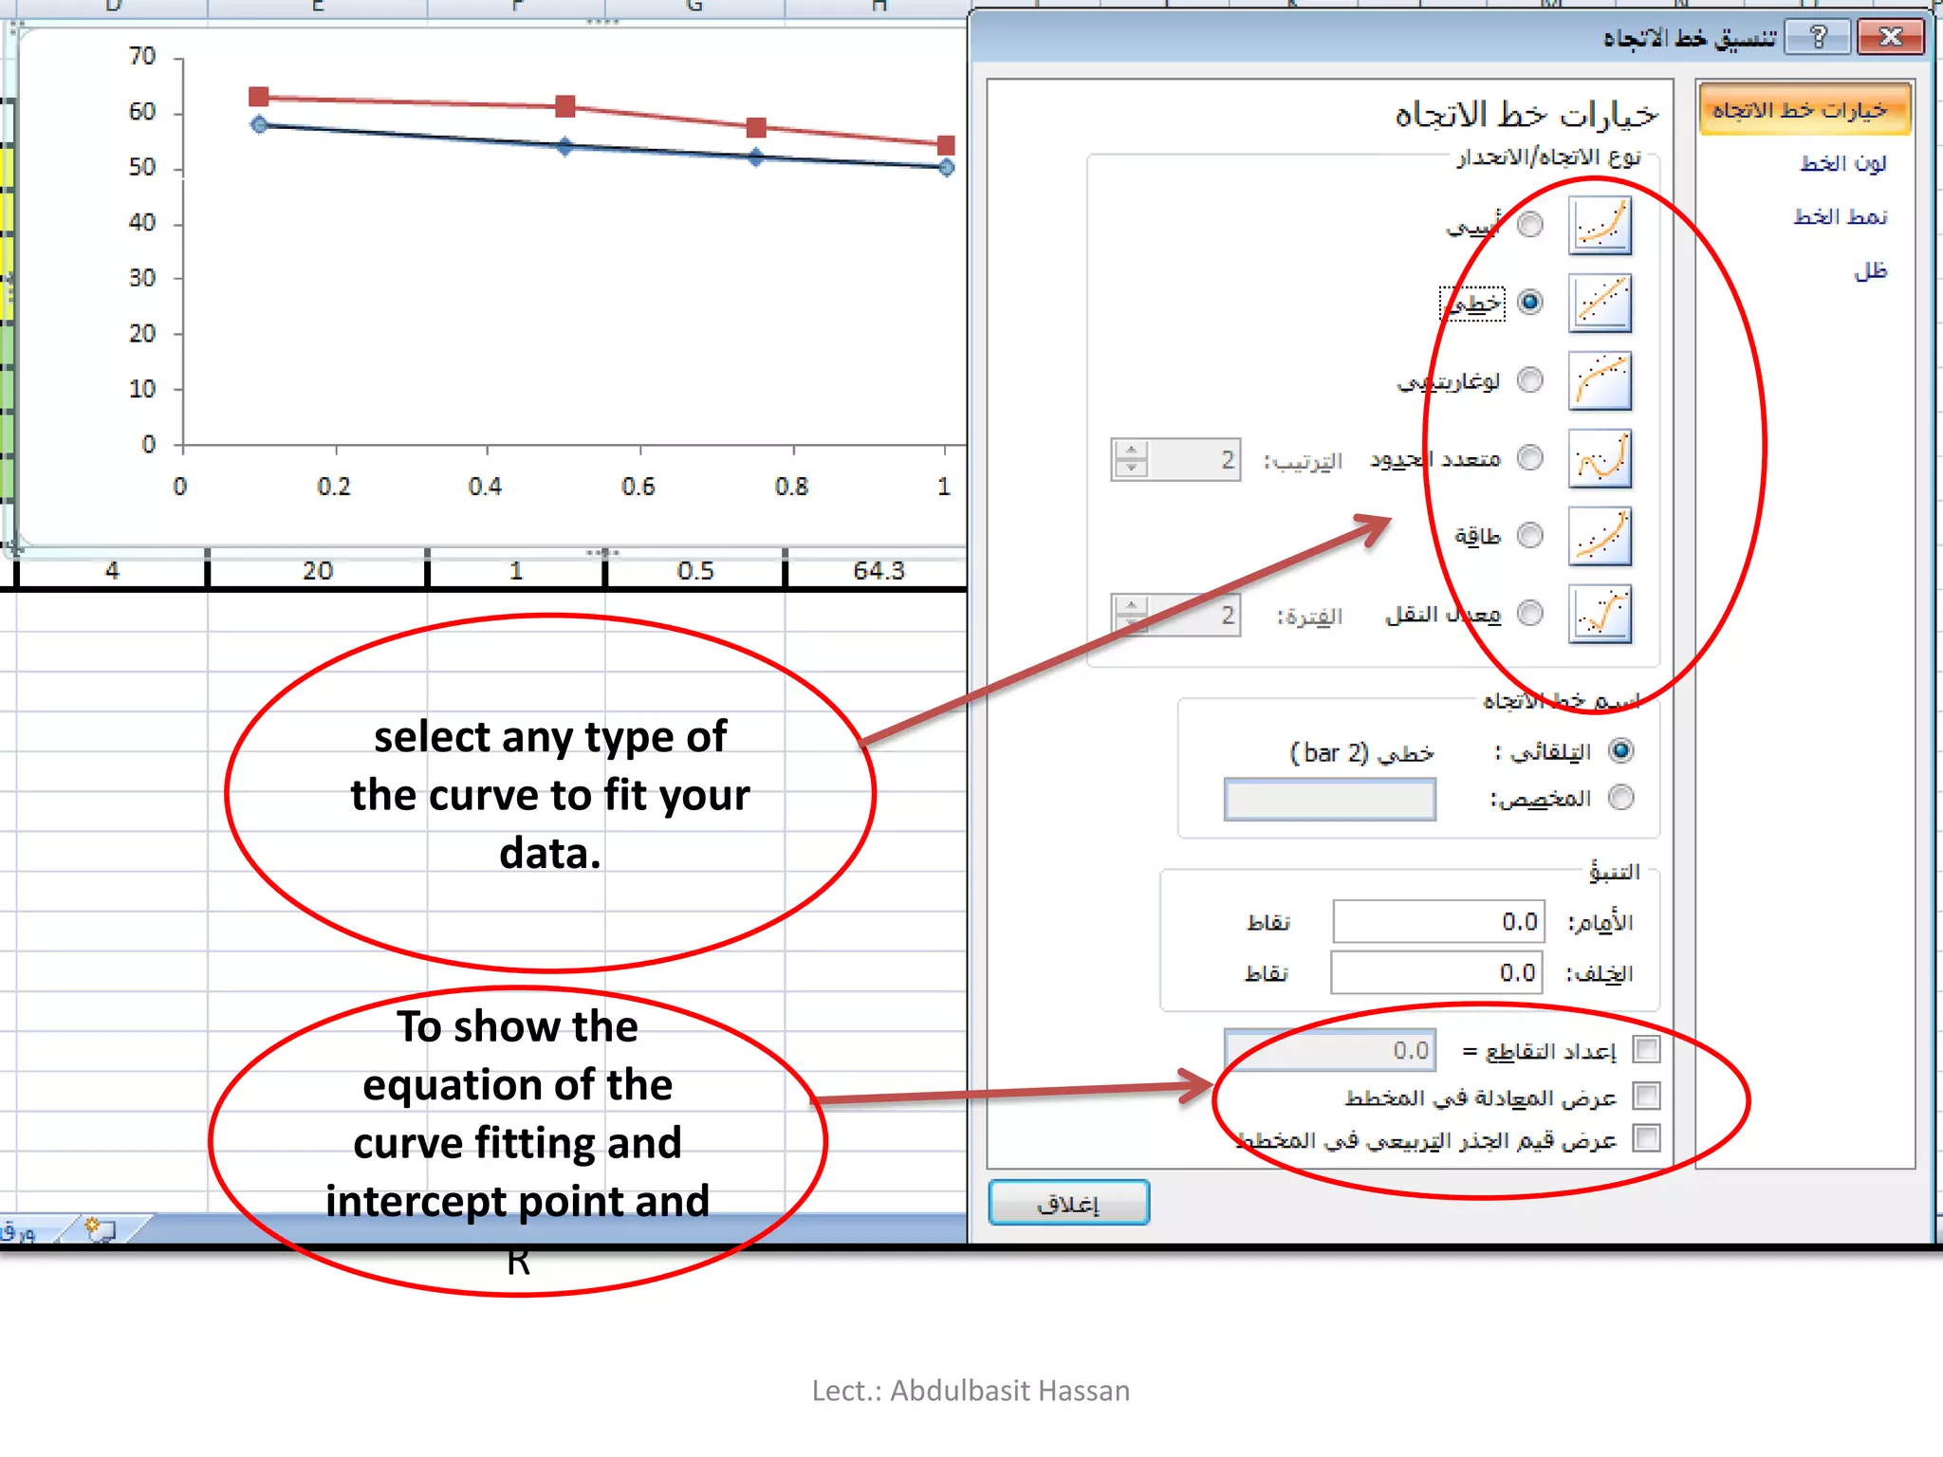
Task: Increase the polynomial order (الترتيب) spinner
Action: pos(1131,451)
